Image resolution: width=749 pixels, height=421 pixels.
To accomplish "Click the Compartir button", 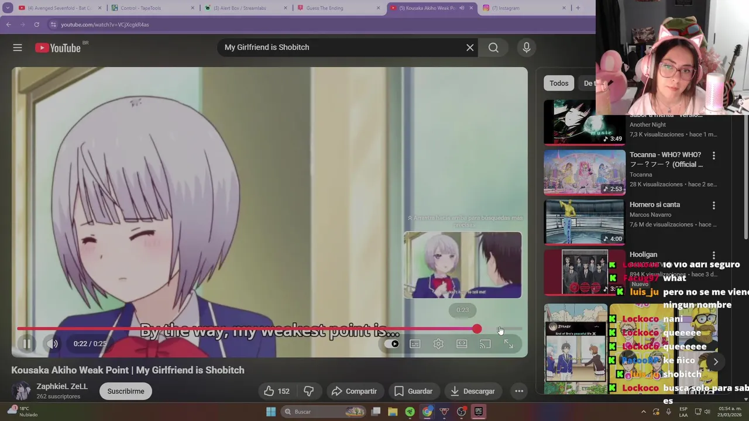I will (354, 391).
